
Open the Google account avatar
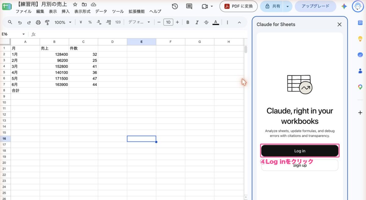click(358, 6)
